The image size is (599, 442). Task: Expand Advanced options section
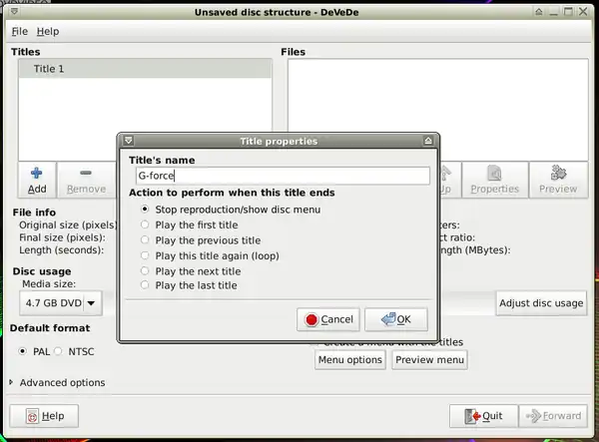(x=12, y=382)
